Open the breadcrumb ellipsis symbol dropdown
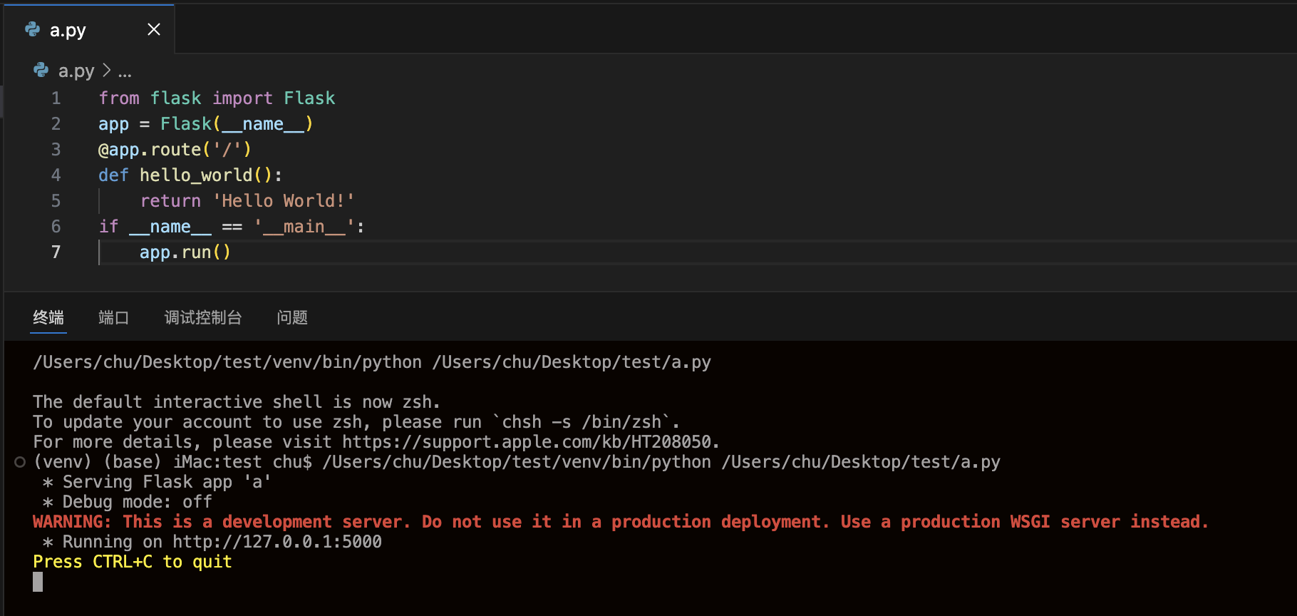Image resolution: width=1297 pixels, height=616 pixels. tap(125, 71)
